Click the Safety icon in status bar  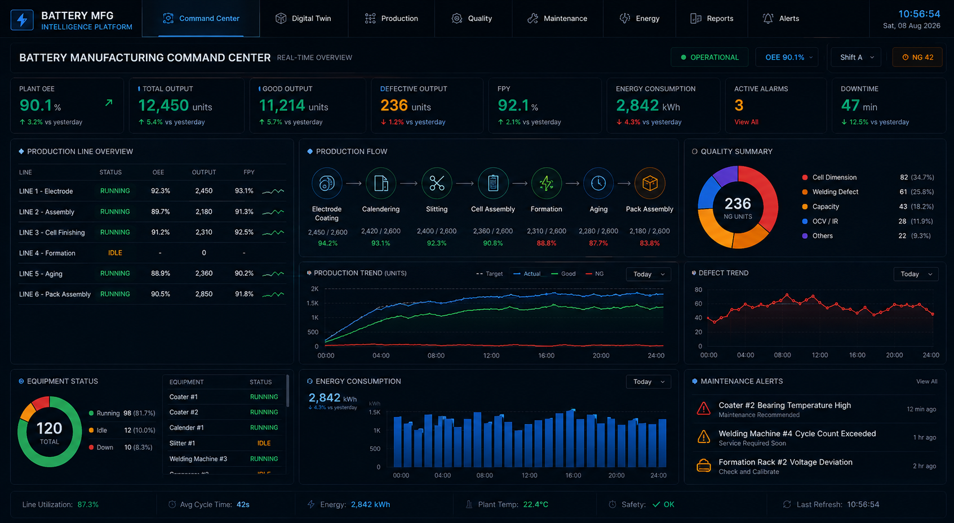613,504
